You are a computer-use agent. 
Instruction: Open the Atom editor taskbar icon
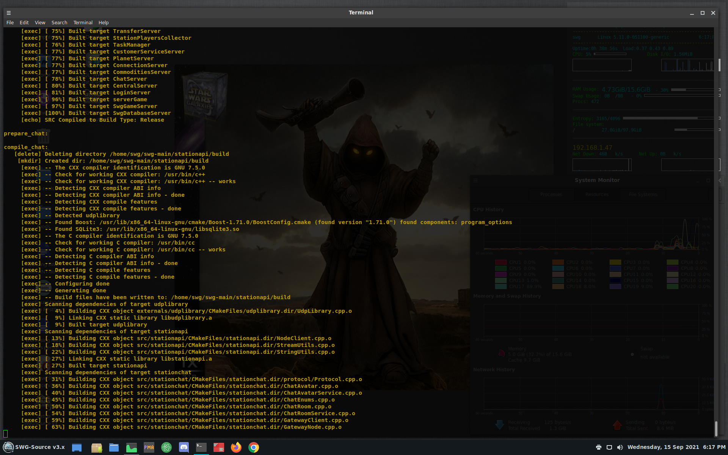pyautogui.click(x=166, y=447)
